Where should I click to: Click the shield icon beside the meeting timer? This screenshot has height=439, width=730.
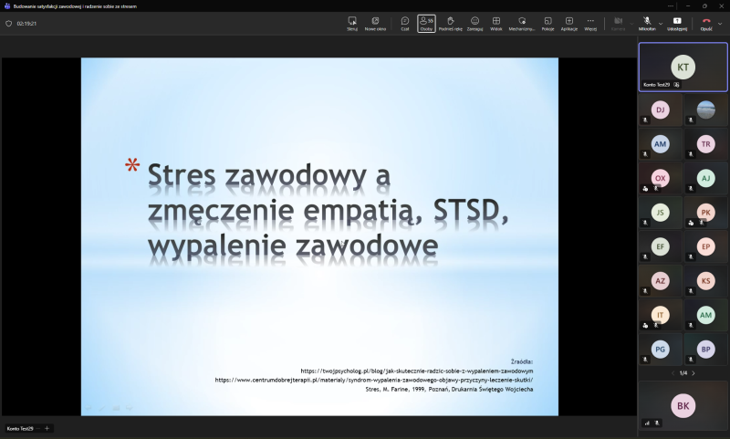[8, 24]
